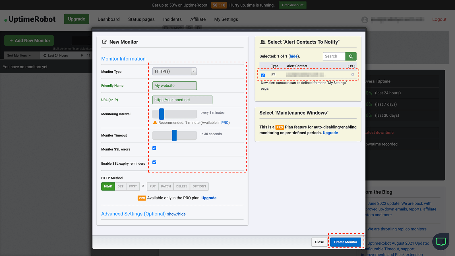Click the Grab discount button

click(x=293, y=5)
